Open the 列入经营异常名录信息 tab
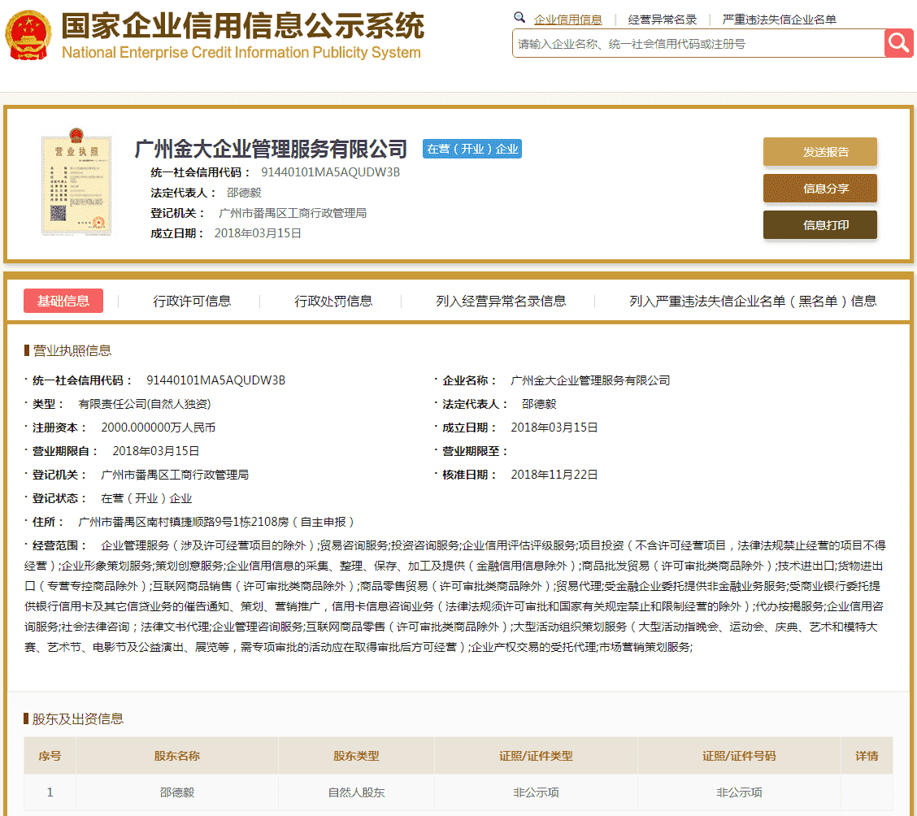Image resolution: width=917 pixels, height=816 pixels. (x=501, y=301)
